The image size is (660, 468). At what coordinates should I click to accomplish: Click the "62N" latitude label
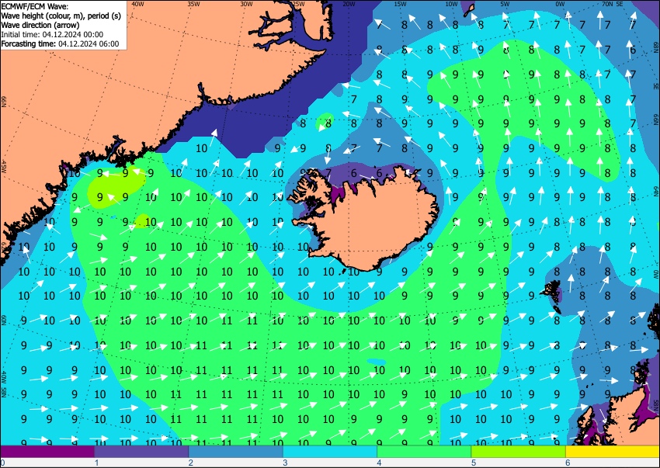[4, 247]
